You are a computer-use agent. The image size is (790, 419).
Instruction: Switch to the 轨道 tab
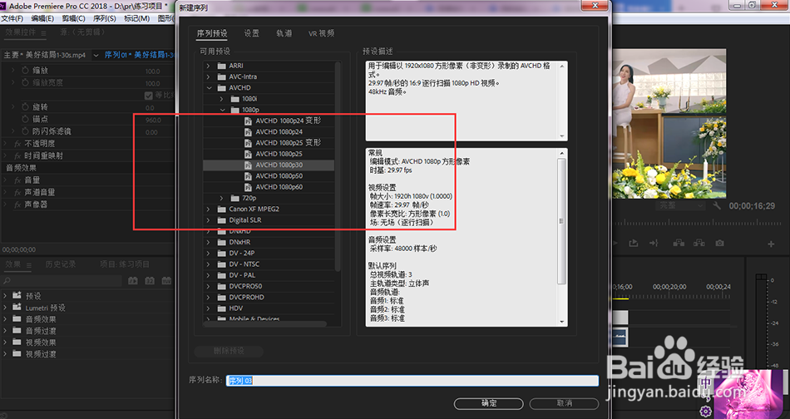click(284, 33)
